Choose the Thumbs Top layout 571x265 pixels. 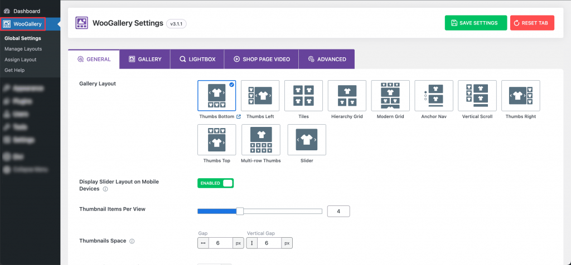(217, 140)
